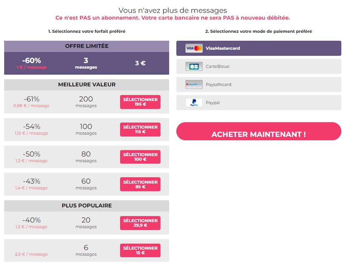This screenshot has height=267, width=347.
Task: Click the Visa Mastercard logo icon
Action: click(194, 48)
